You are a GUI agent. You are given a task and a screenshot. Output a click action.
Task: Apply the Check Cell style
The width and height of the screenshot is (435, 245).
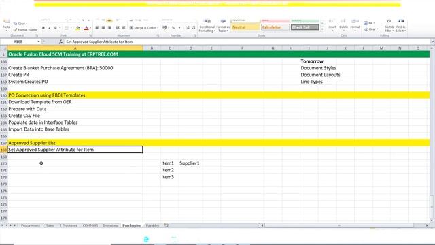pyautogui.click(x=305, y=27)
